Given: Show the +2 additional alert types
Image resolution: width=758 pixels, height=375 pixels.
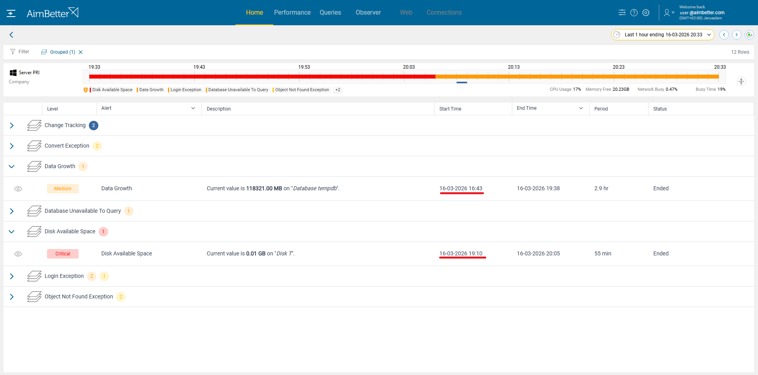Looking at the screenshot, I should (x=338, y=90).
